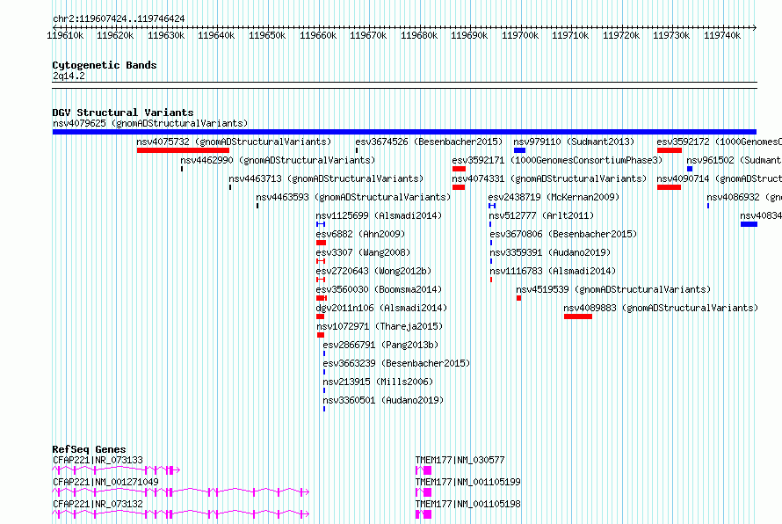Click esv3670806 (Besenbacher2015) label
Image resolution: width=782 pixels, height=524 pixels.
(563, 234)
